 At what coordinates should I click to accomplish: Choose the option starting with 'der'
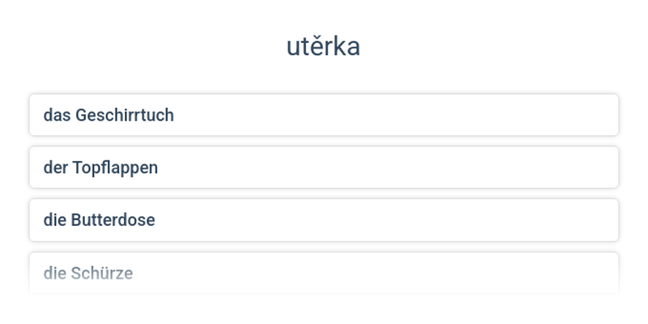[324, 168]
